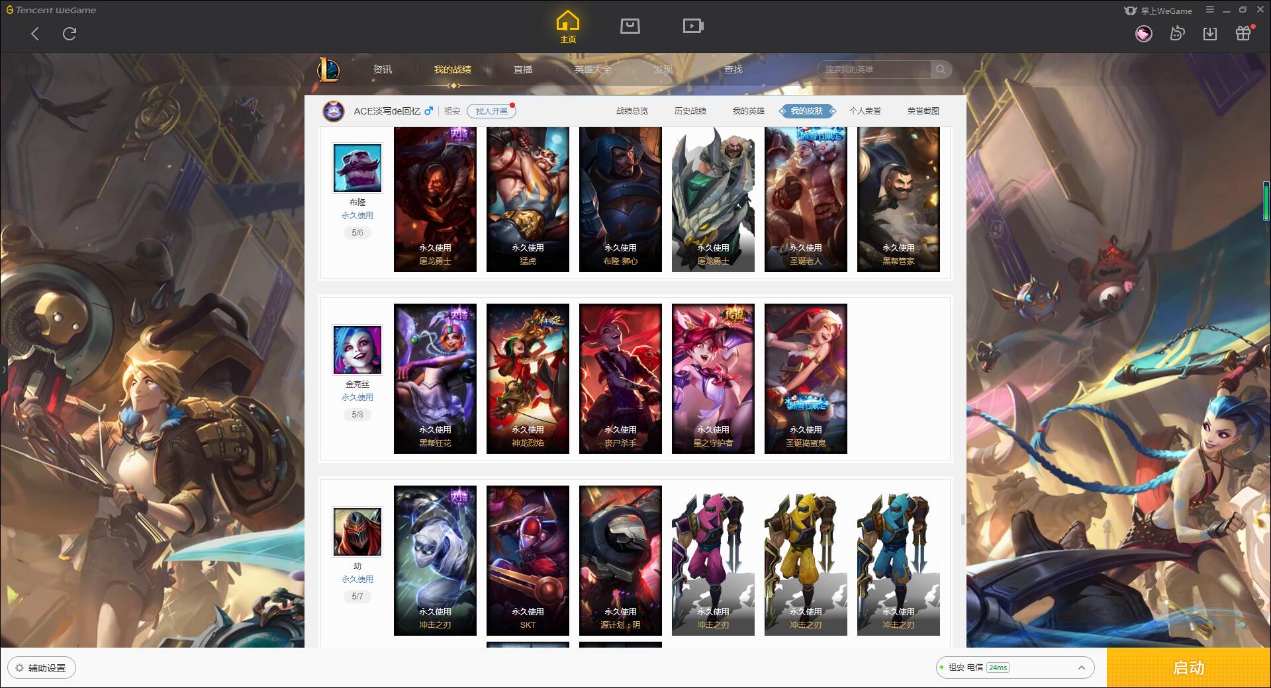Select the 金克丝 champion portrait
Viewport: 1271px width, 688px height.
[357, 350]
